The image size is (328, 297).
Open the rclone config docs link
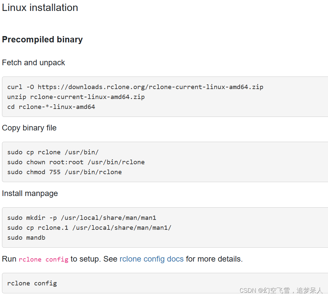(x=151, y=259)
